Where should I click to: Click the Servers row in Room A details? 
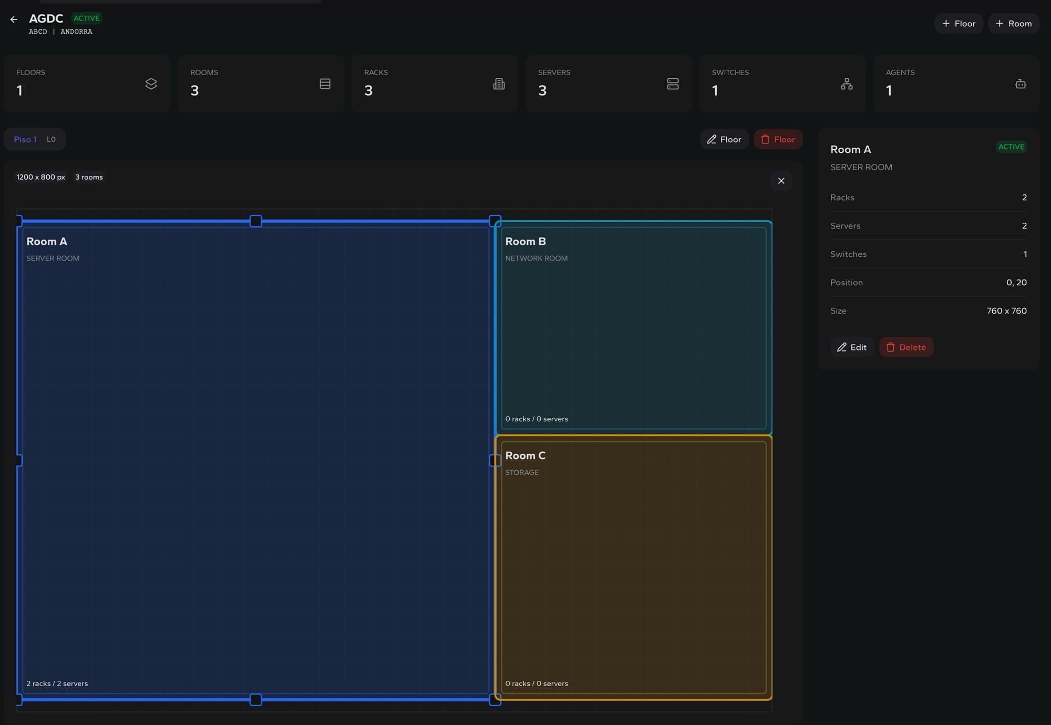coord(929,226)
